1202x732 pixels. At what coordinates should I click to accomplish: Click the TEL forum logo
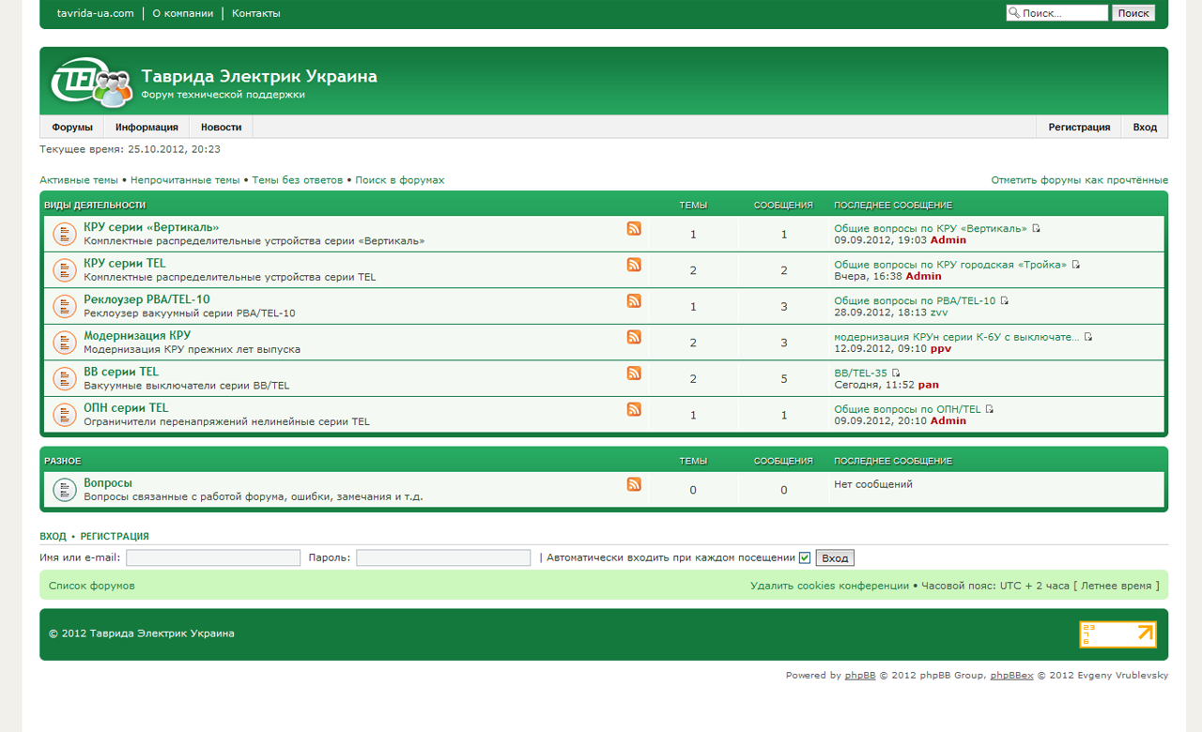tap(90, 83)
